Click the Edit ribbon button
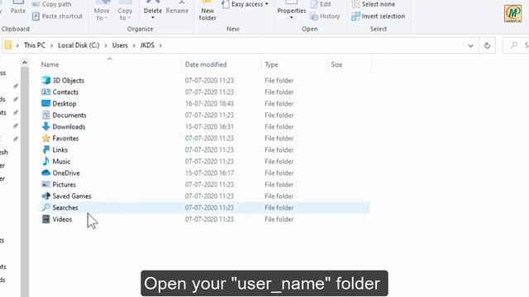This screenshot has width=529, height=297. [321, 4]
